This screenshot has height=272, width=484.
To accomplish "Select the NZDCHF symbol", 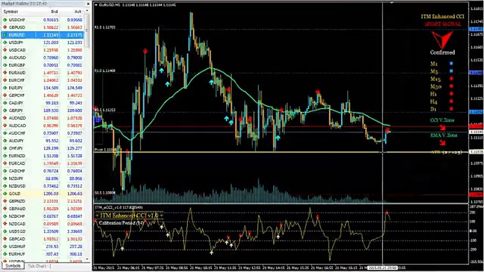I will pos(17,216).
